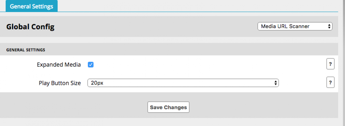Screen dimensions: 345x126
Task: Click the Global Config heading
Action: click(30, 27)
